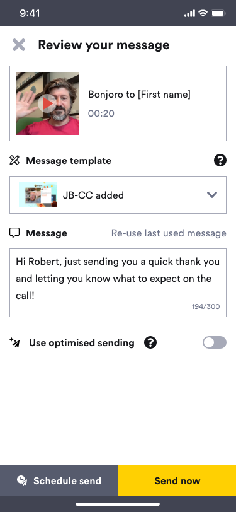This screenshot has height=512, width=236.
Task: Click the dropdown chevron beside JB-CC added
Action: 212,195
